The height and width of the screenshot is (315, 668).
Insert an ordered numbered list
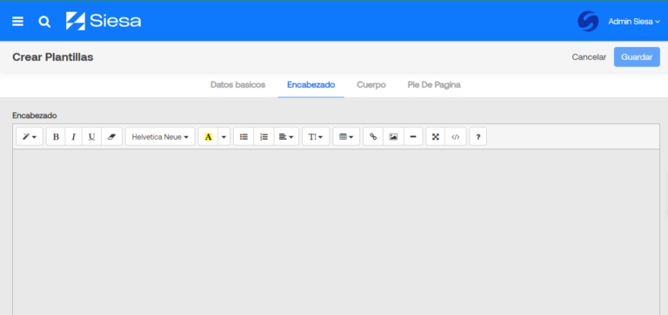(x=264, y=137)
